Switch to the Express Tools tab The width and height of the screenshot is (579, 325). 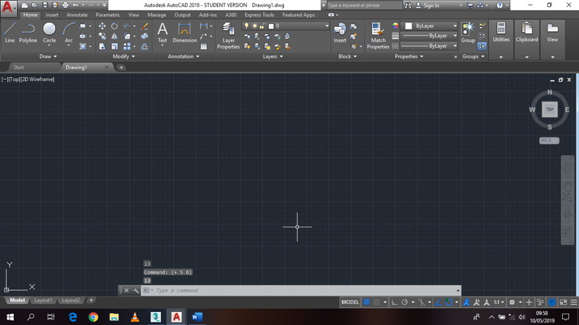point(259,15)
